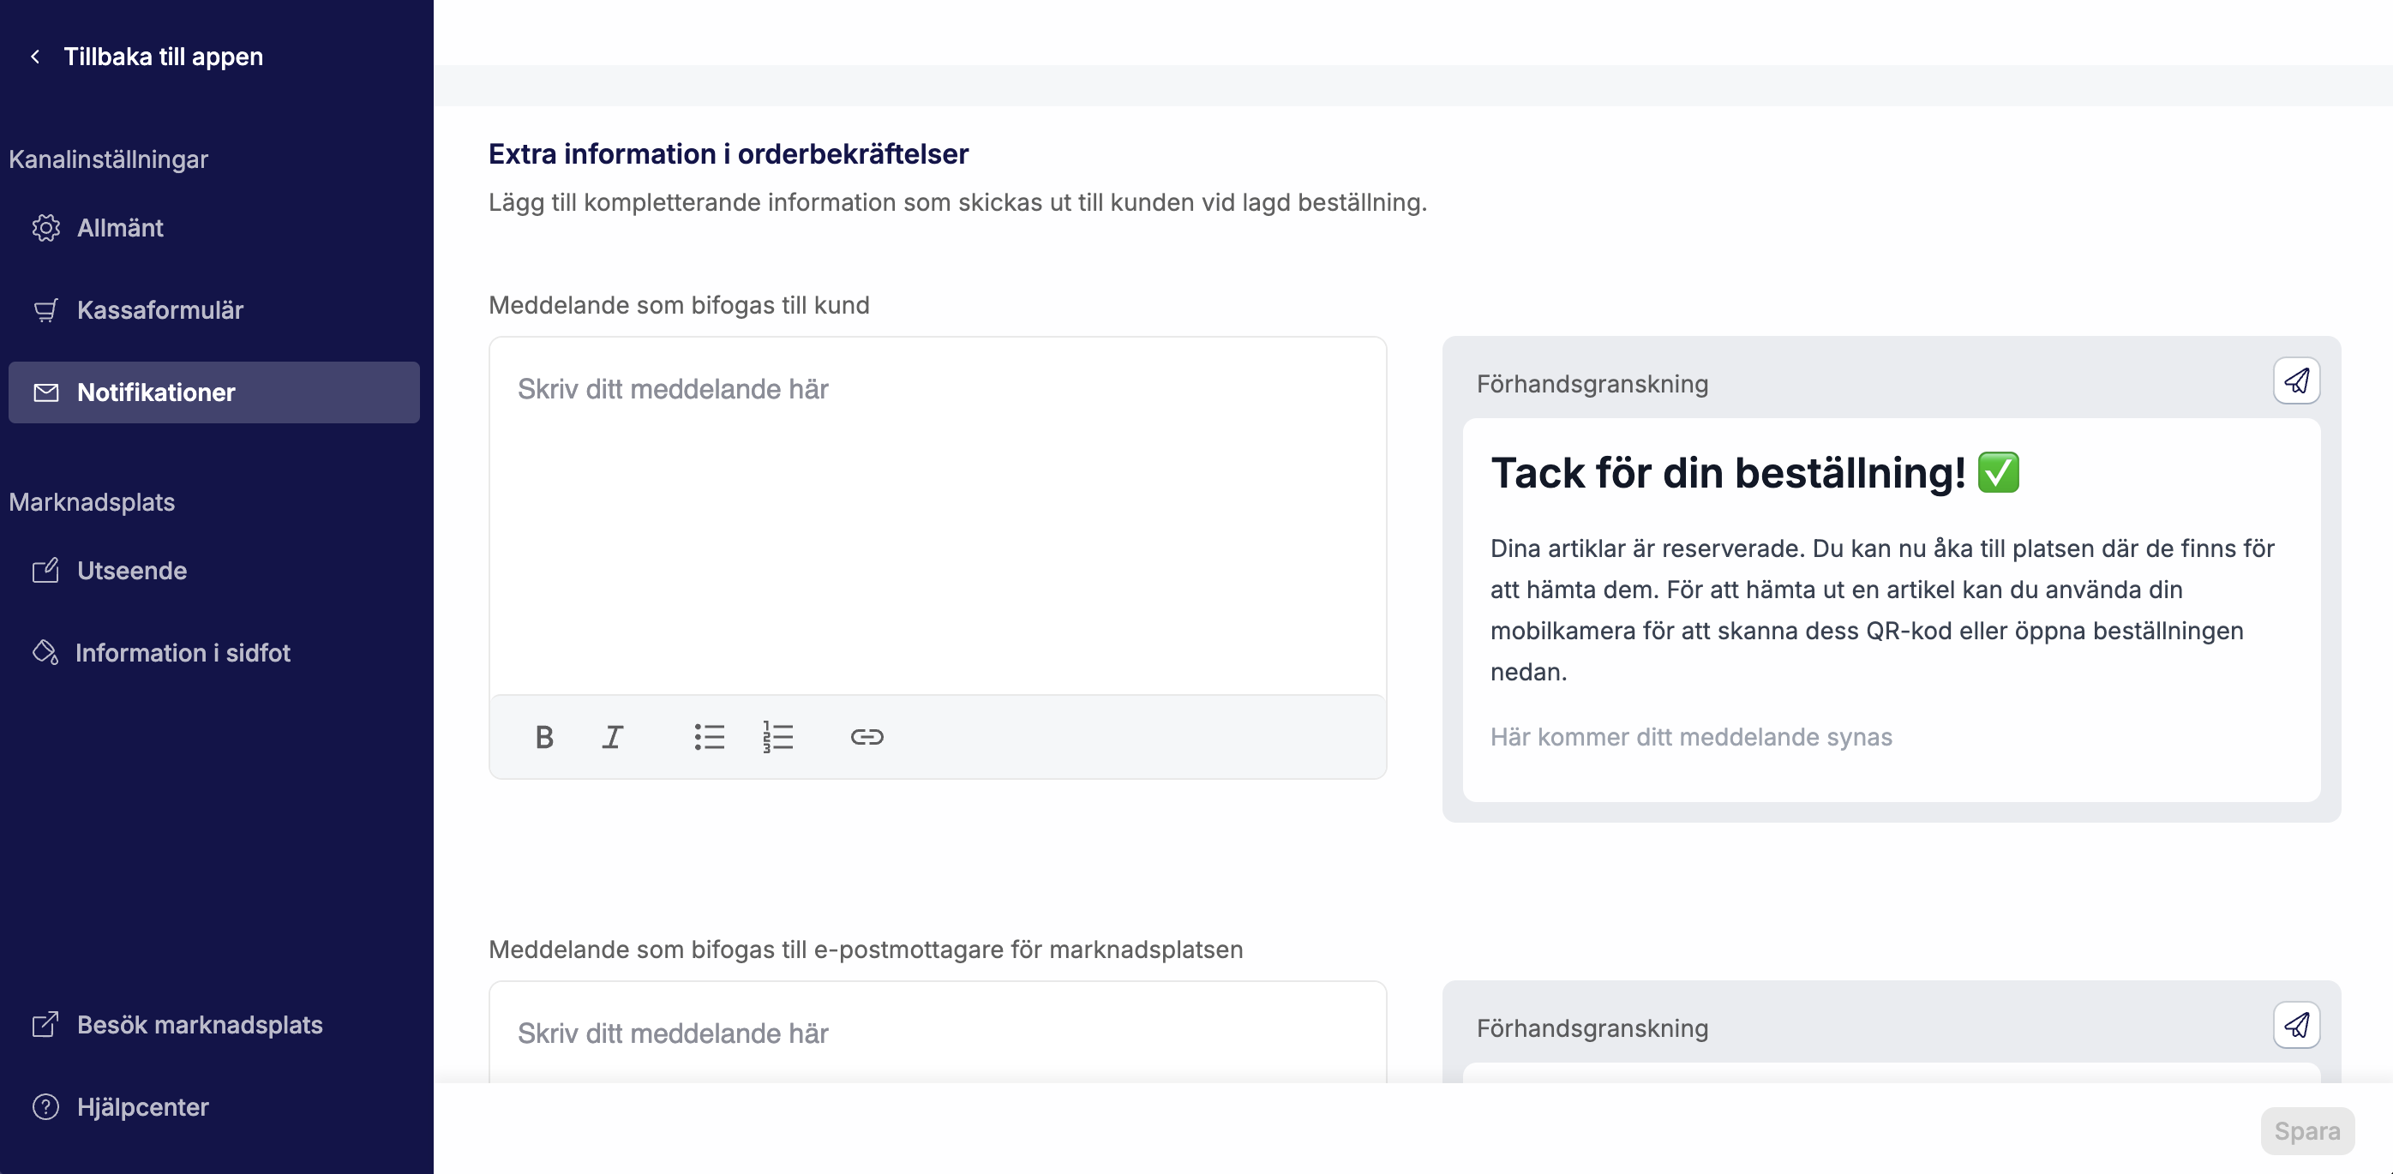Focus the marketplace e-mail recipients message field

point(938,1033)
